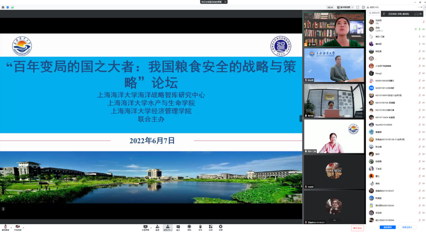
Task: Click the down chevron below the video thumbnails
Action: tap(334, 220)
